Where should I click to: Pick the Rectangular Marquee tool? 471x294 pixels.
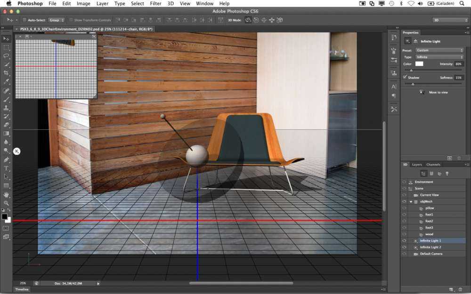tap(7, 47)
